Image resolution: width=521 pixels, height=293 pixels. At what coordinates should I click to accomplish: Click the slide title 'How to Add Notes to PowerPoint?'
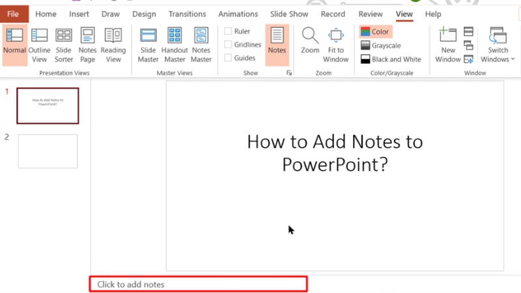(335, 153)
